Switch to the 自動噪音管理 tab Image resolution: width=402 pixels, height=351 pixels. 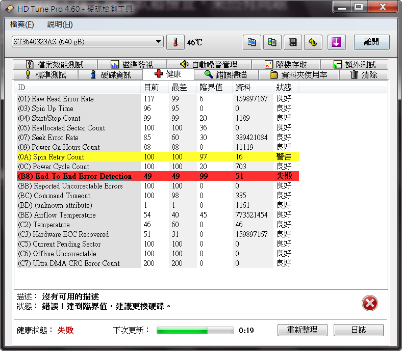tap(209, 65)
